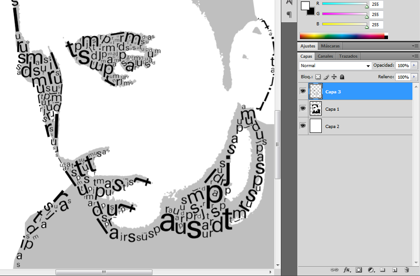Lock transparent pixels in Bloq. row

pyautogui.click(x=318, y=77)
